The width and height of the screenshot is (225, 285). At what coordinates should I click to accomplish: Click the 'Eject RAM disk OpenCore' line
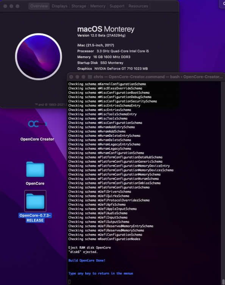click(89, 247)
